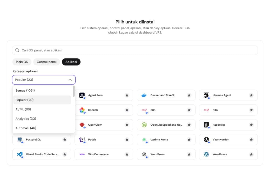Click the category dropdown list scrollbar
This screenshot has width=268, height=171.
click(x=74, y=91)
